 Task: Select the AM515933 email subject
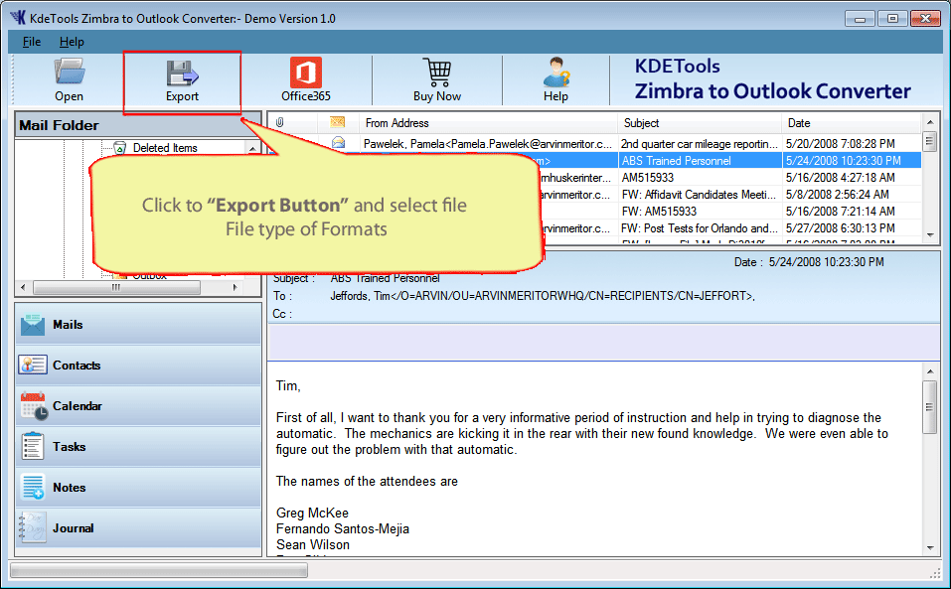[x=648, y=178]
